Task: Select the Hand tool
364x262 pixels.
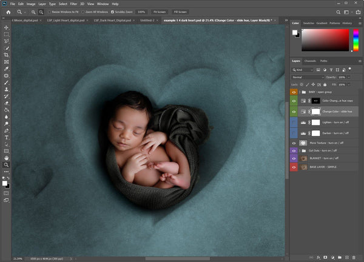Action: (x=6, y=158)
